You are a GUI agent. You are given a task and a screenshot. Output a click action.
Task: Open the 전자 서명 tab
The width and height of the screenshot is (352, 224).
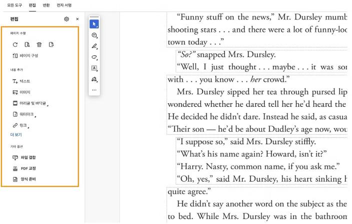click(64, 5)
